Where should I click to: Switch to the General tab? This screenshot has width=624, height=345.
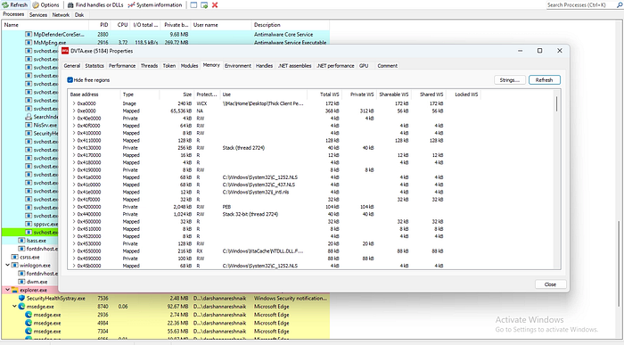point(72,66)
